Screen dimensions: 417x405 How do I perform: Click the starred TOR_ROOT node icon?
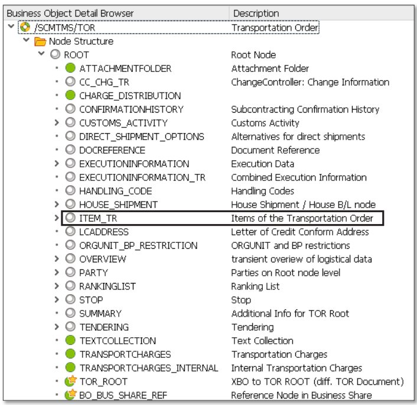coord(71,381)
